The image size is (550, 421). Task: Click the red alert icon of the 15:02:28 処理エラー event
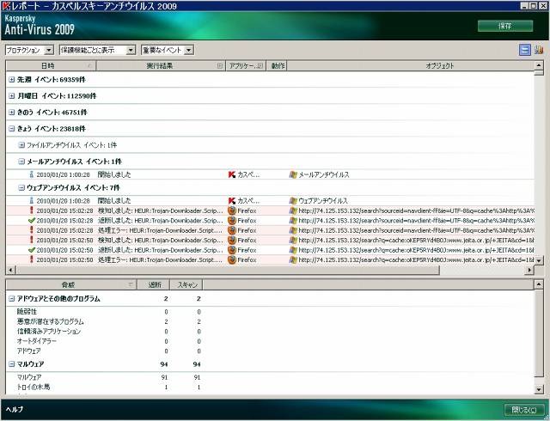tap(32, 229)
